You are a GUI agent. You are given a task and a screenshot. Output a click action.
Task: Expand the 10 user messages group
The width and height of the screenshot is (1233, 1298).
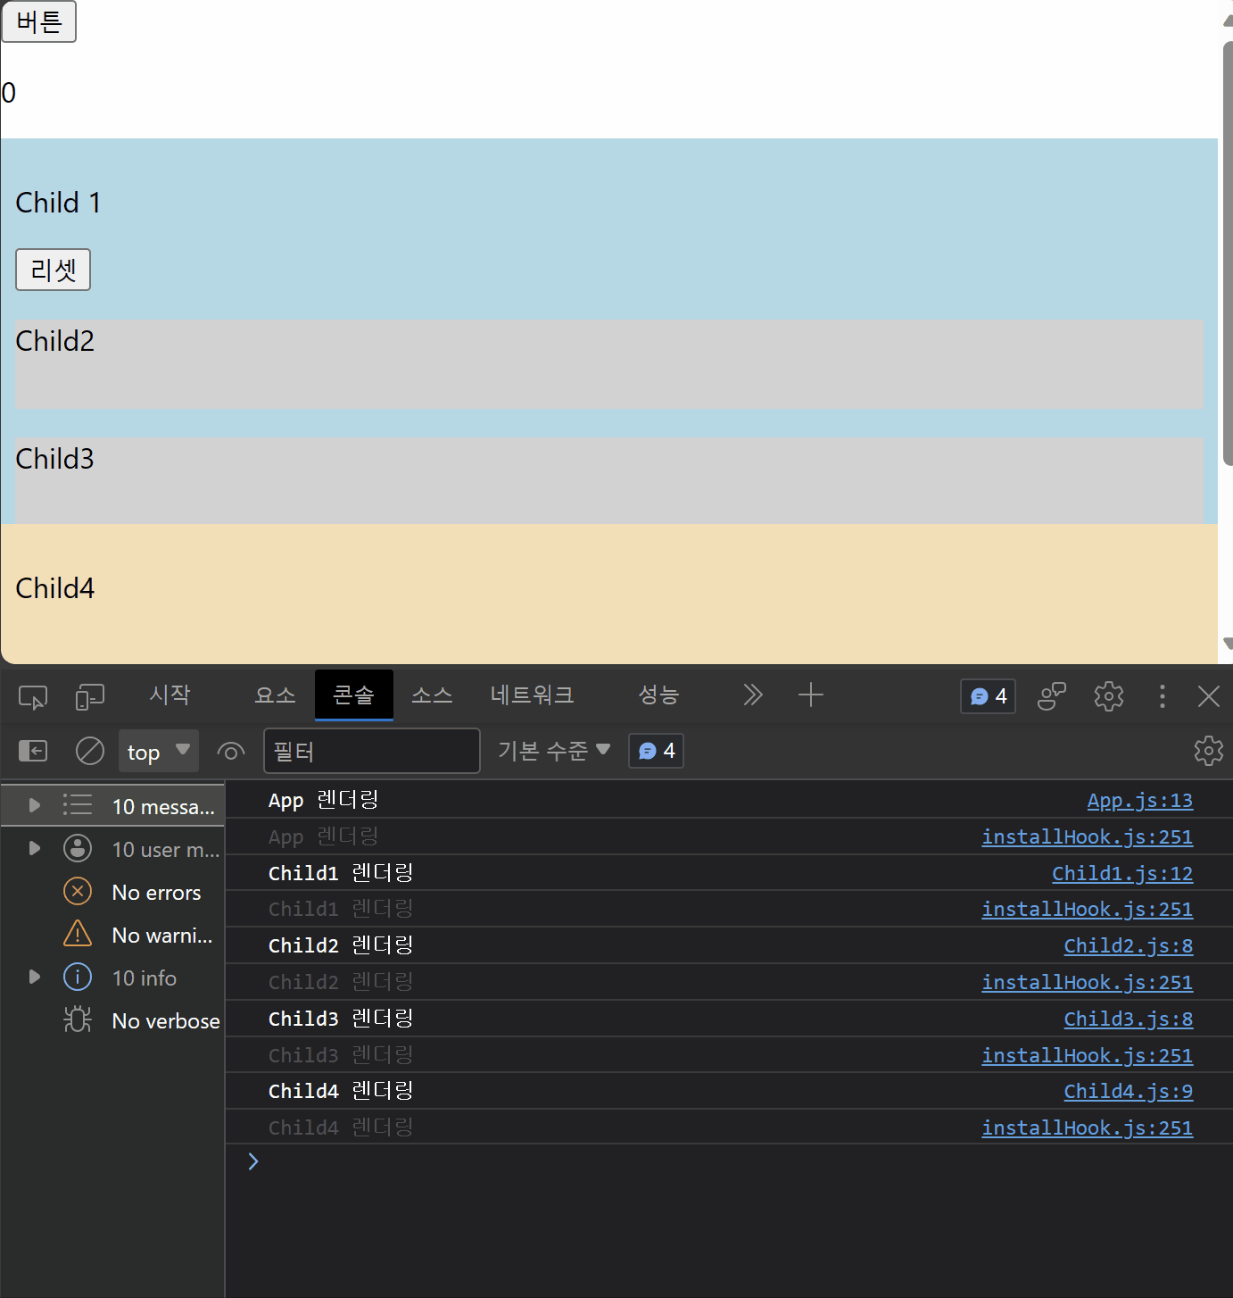tap(34, 848)
